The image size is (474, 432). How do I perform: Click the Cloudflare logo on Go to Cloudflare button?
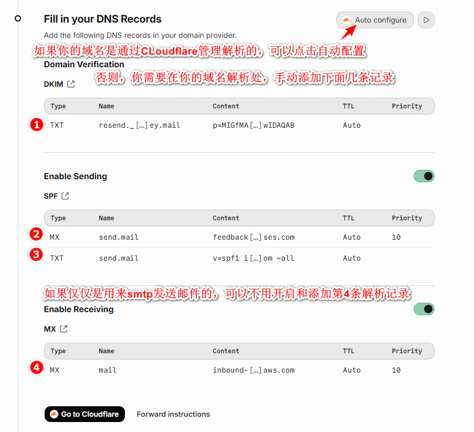pyautogui.click(x=52, y=414)
